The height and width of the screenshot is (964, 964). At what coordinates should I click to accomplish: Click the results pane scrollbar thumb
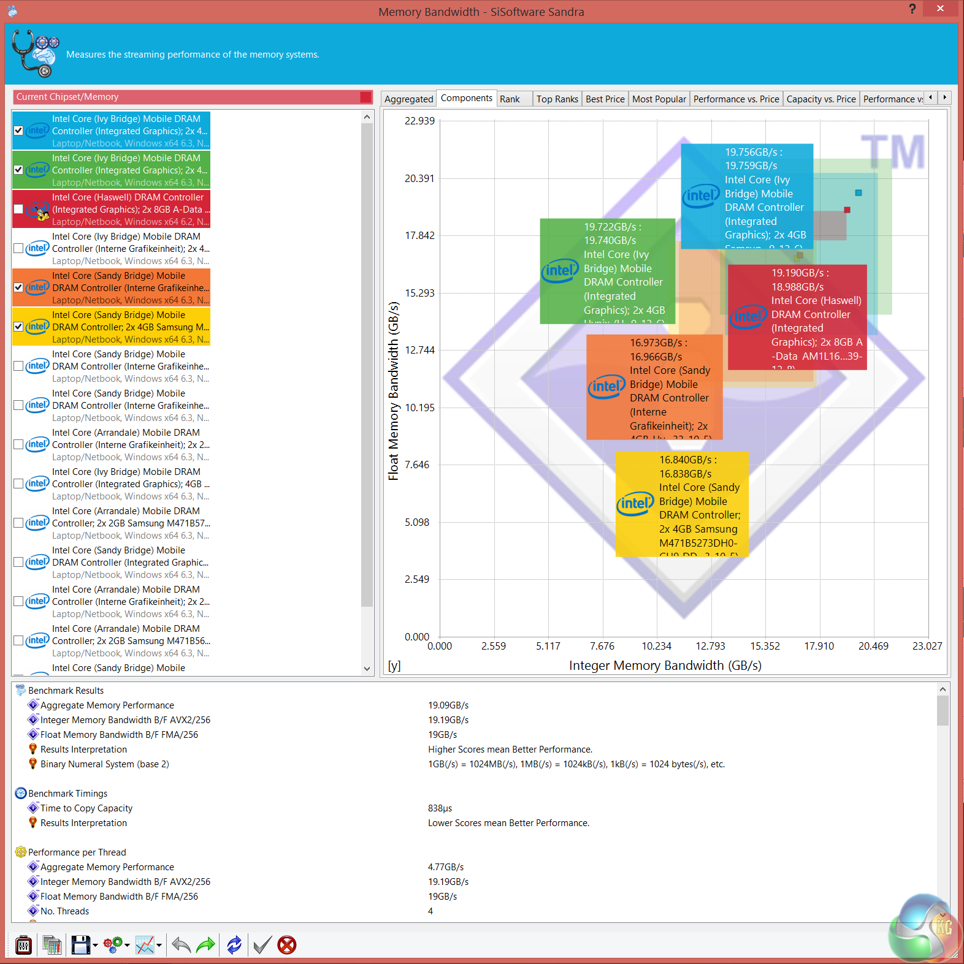coord(943,711)
